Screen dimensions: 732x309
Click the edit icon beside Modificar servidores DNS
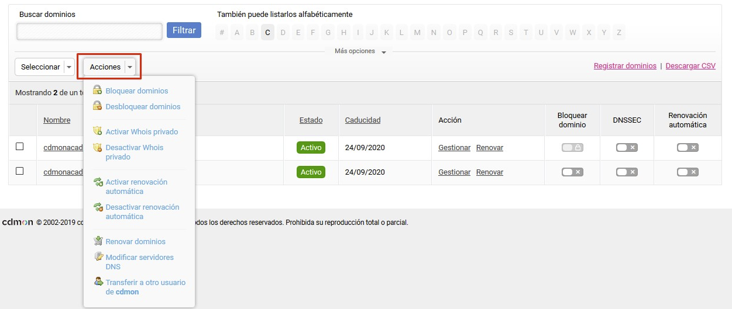[x=98, y=257]
